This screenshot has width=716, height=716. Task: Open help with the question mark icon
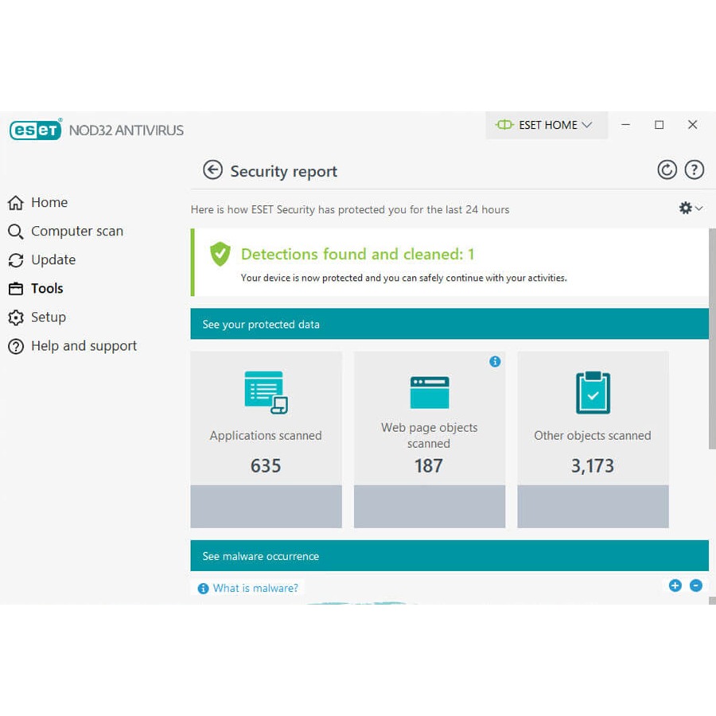click(694, 170)
